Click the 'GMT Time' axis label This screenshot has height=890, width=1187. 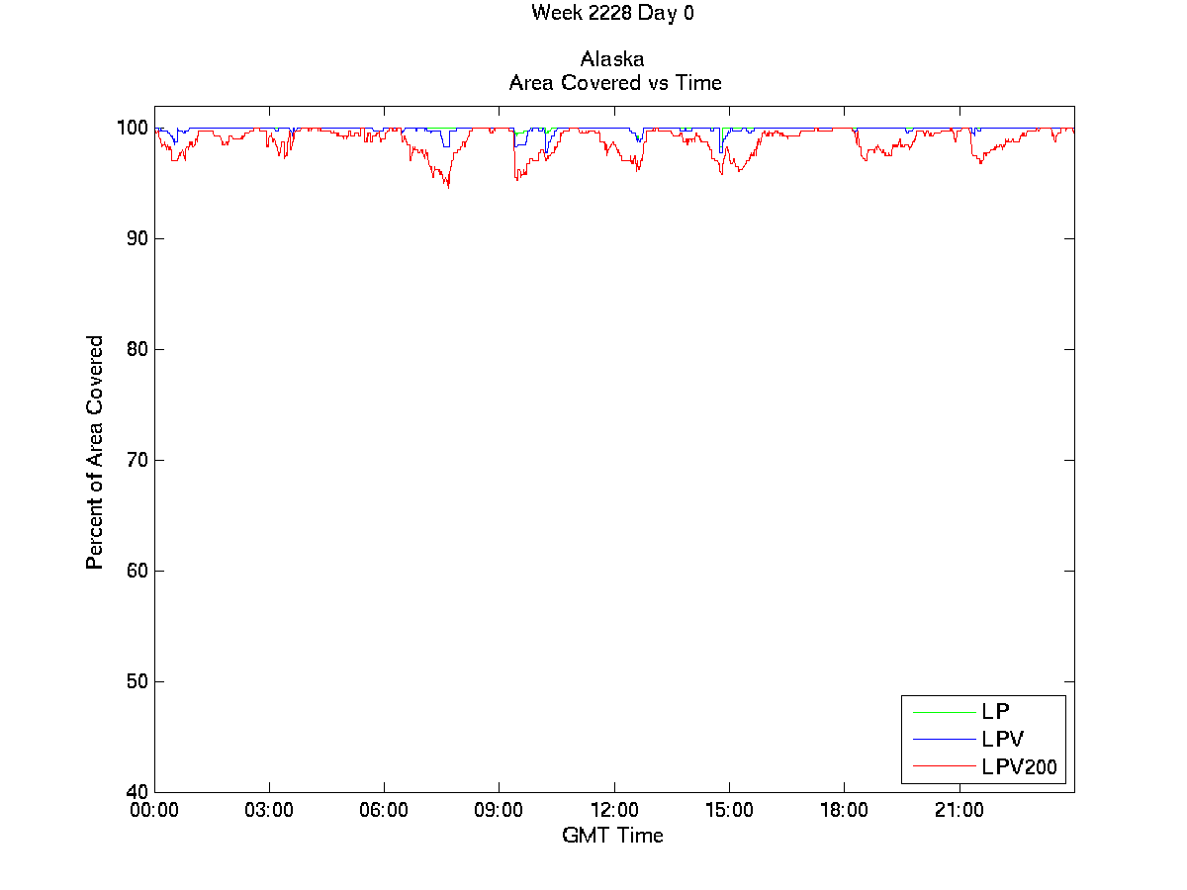pyautogui.click(x=612, y=835)
